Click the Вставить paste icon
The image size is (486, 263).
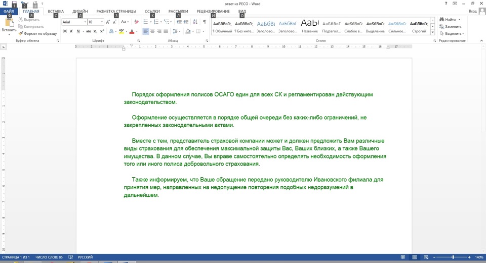(x=9, y=23)
